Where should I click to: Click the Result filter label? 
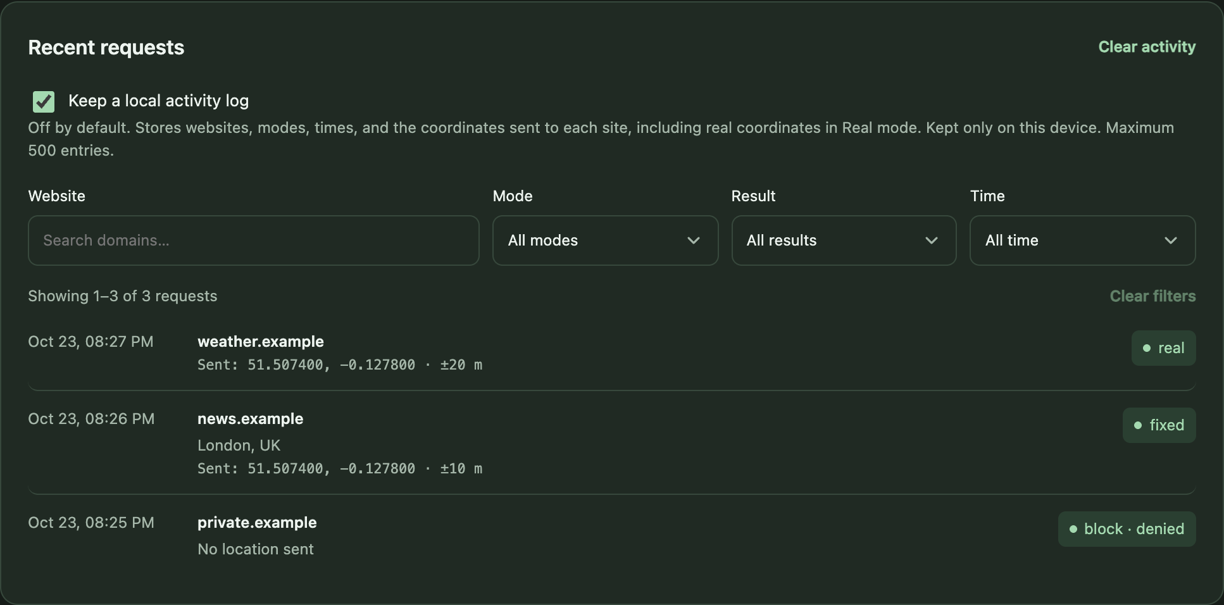tap(753, 196)
